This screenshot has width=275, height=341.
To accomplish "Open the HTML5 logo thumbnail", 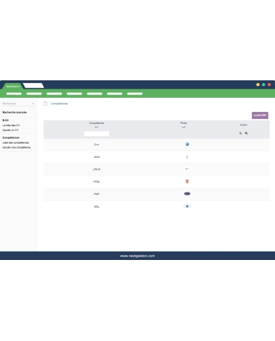I will 187,181.
